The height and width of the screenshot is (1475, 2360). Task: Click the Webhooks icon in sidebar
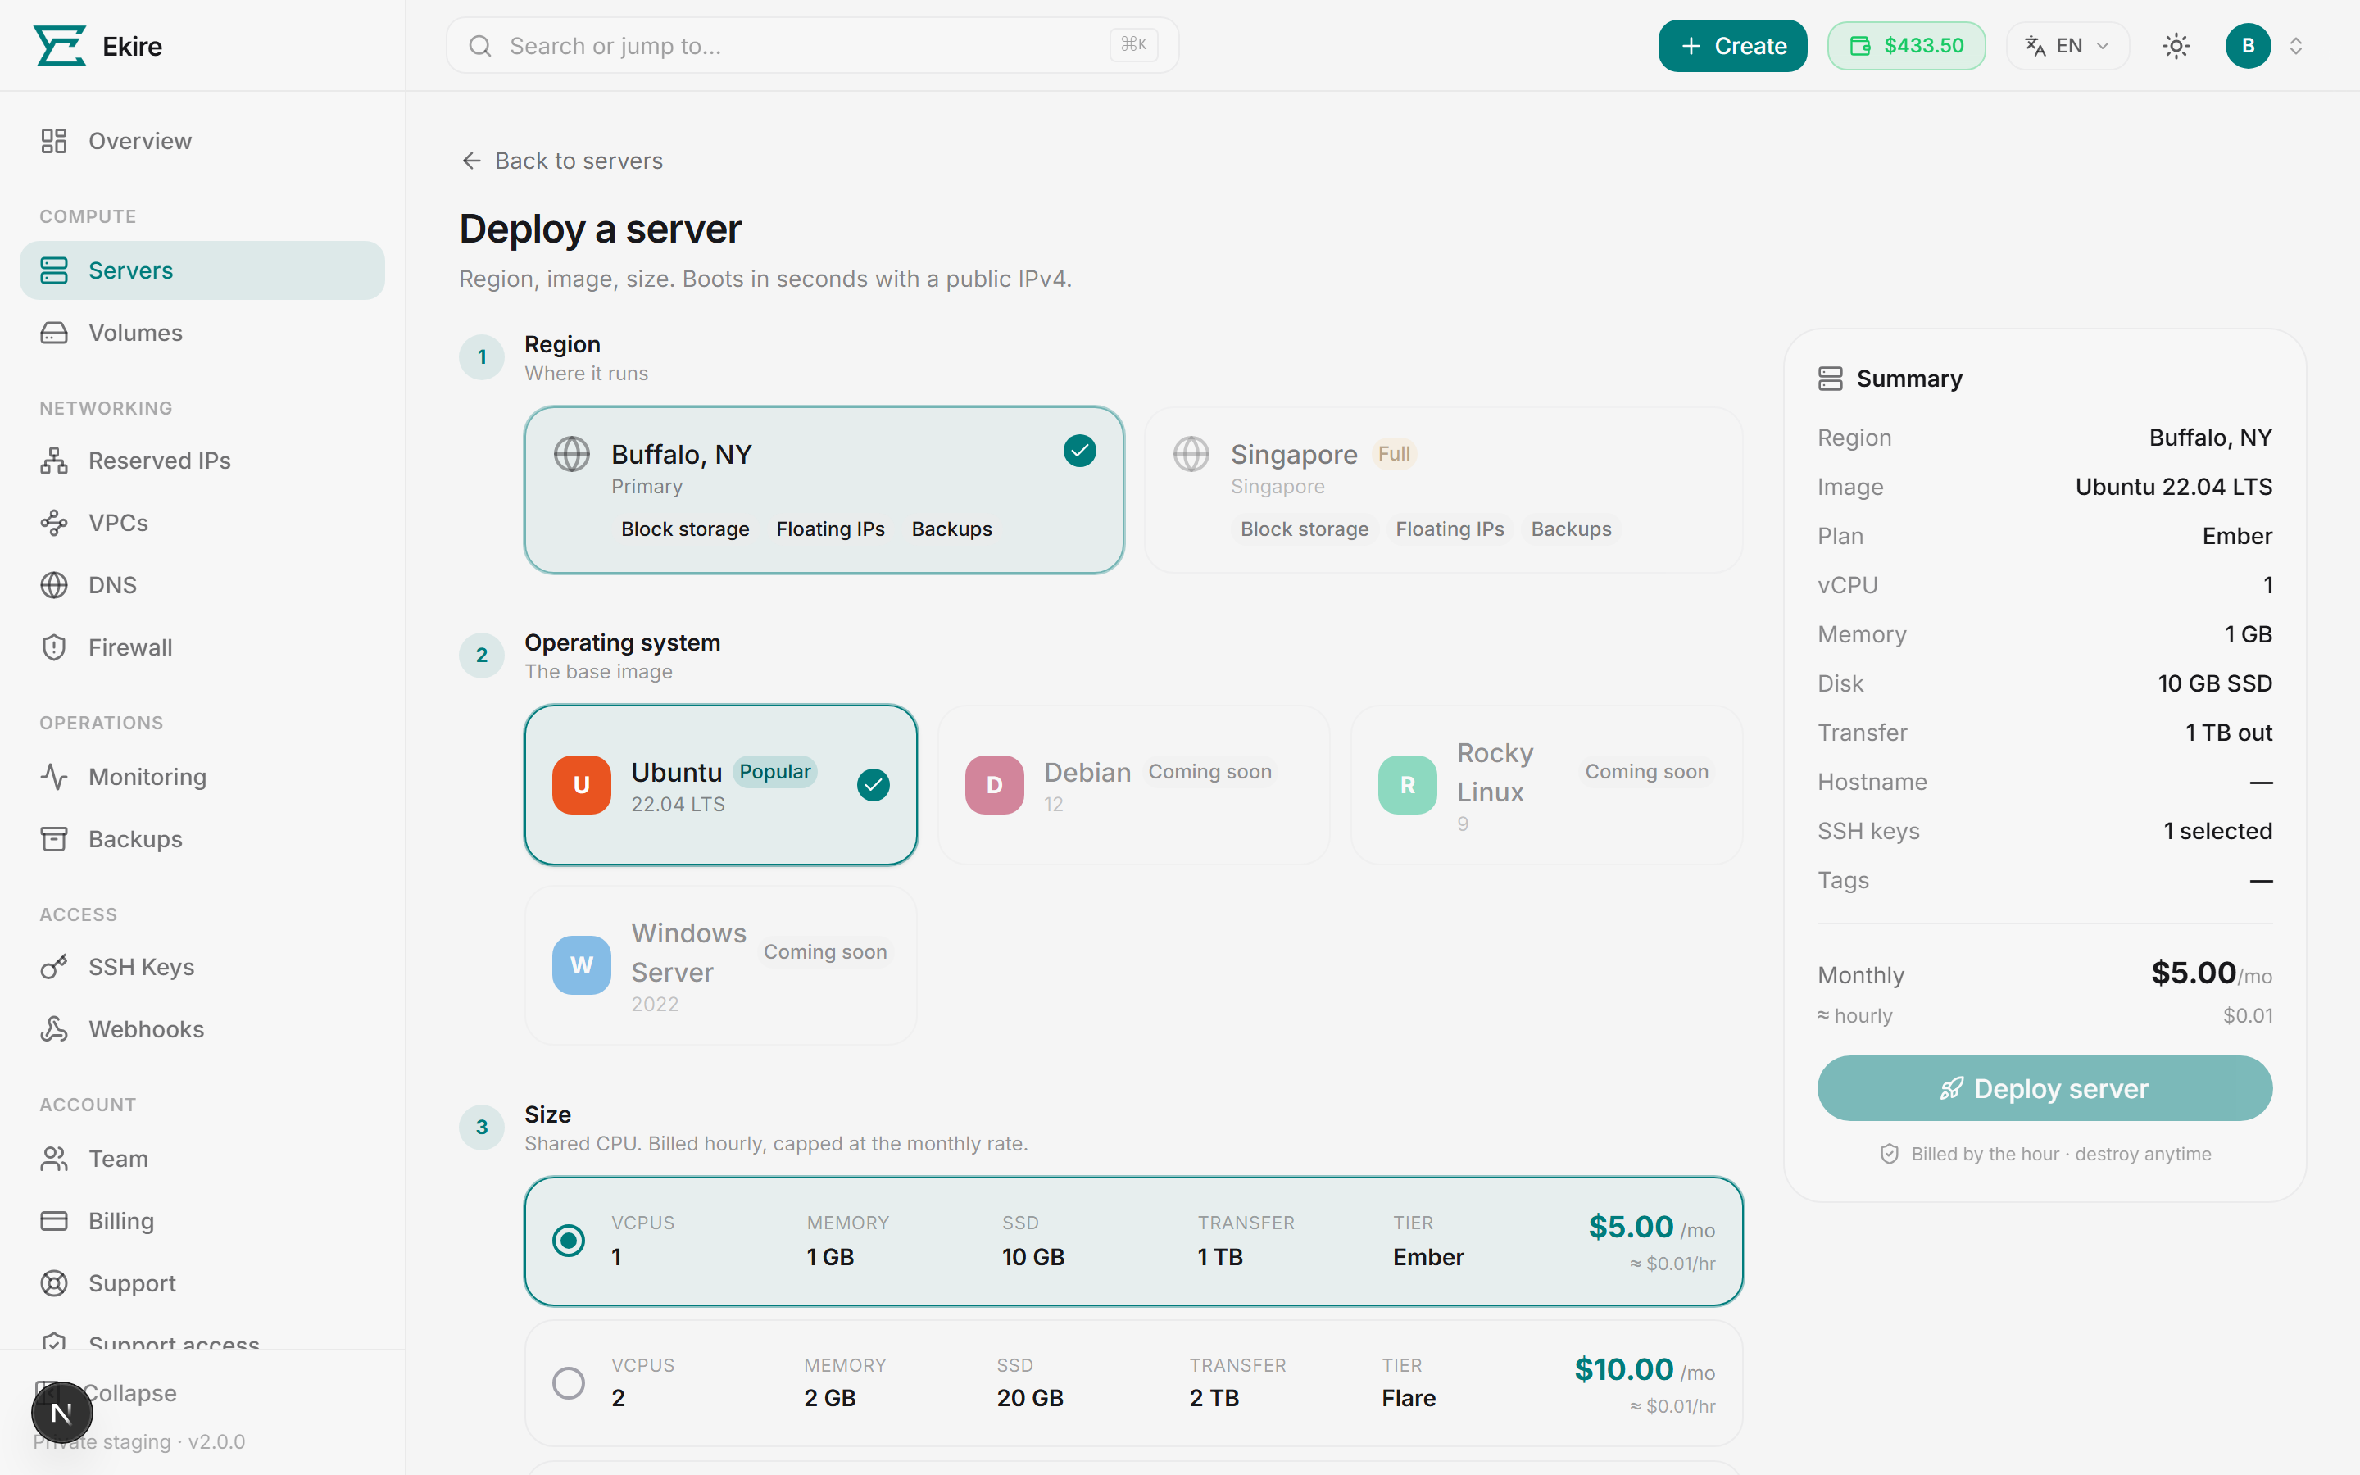(53, 1029)
